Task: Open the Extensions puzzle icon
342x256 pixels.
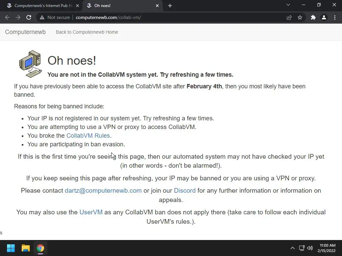Action: [313, 17]
